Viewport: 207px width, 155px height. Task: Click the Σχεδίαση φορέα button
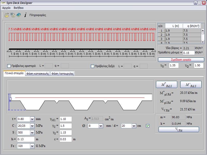pos(181,60)
